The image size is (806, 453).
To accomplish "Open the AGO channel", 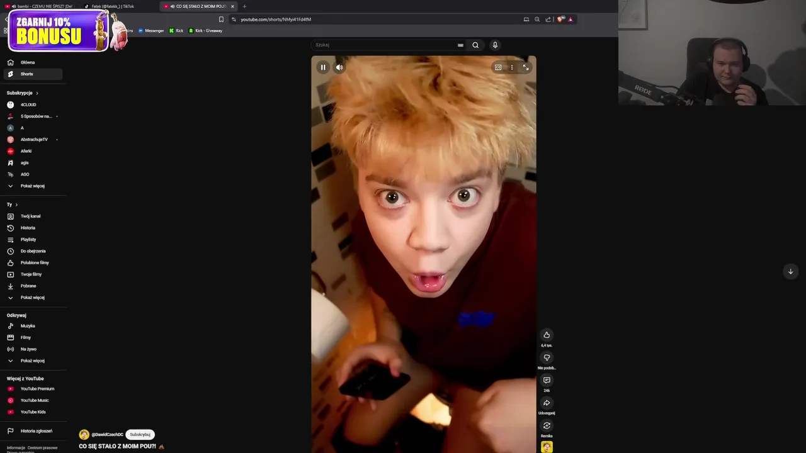I will 33,174.
